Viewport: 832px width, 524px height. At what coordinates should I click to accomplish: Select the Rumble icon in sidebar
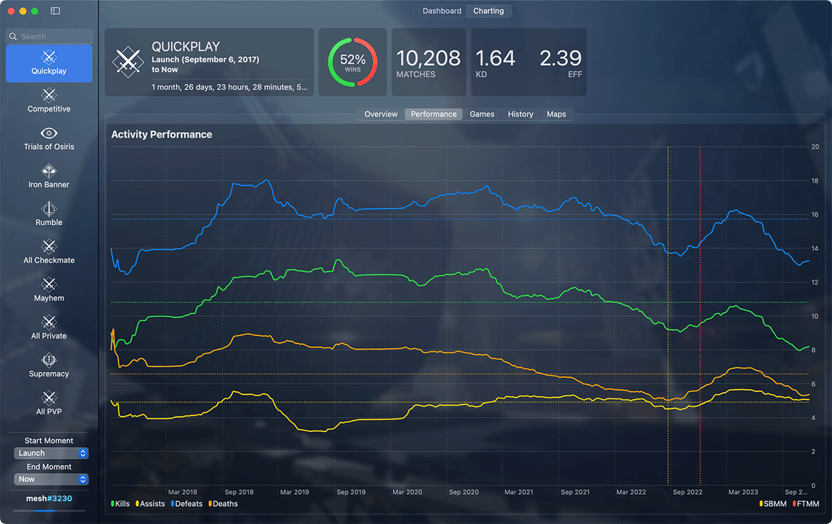pos(49,208)
